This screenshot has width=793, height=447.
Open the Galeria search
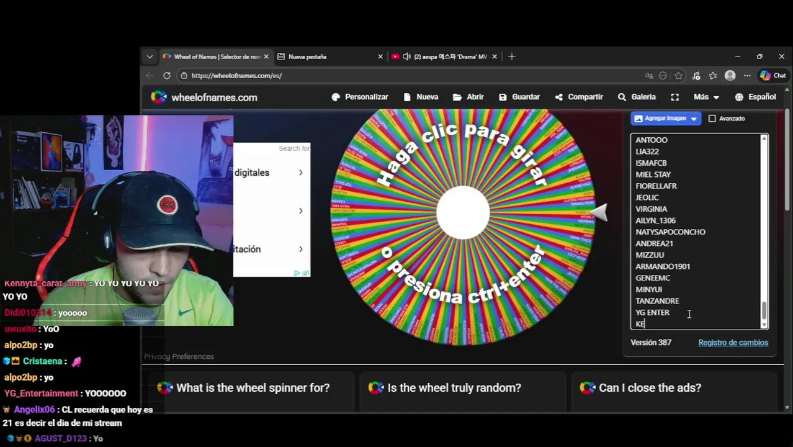637,97
